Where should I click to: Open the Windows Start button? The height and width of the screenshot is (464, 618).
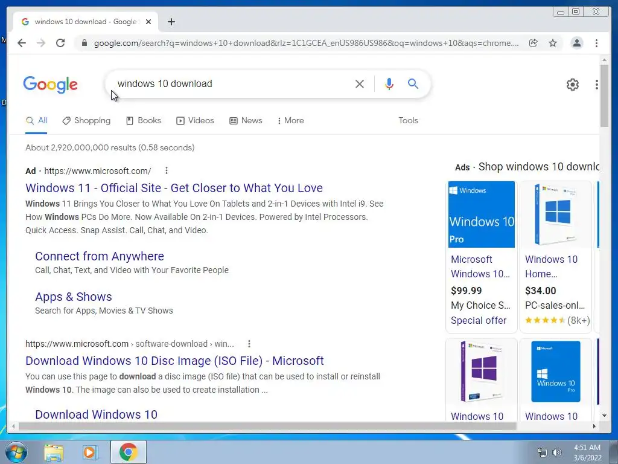click(x=16, y=452)
